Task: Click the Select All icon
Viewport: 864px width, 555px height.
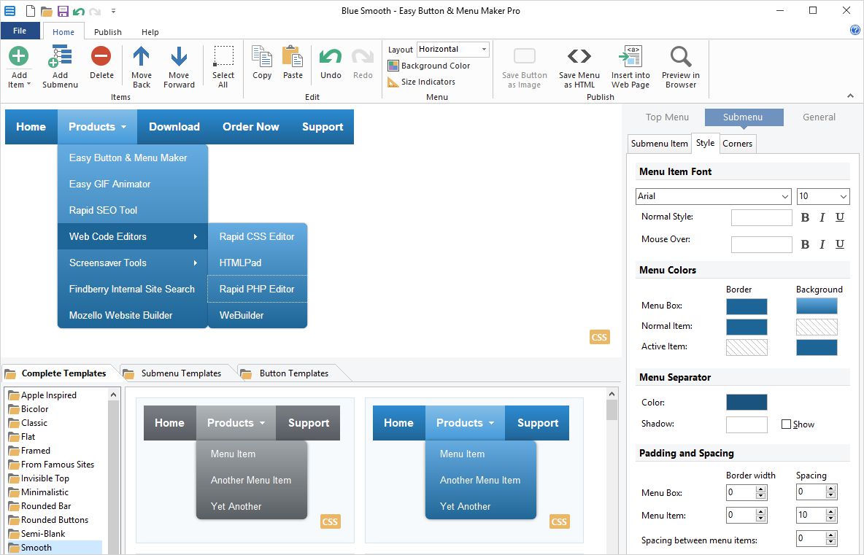Action: (223, 58)
